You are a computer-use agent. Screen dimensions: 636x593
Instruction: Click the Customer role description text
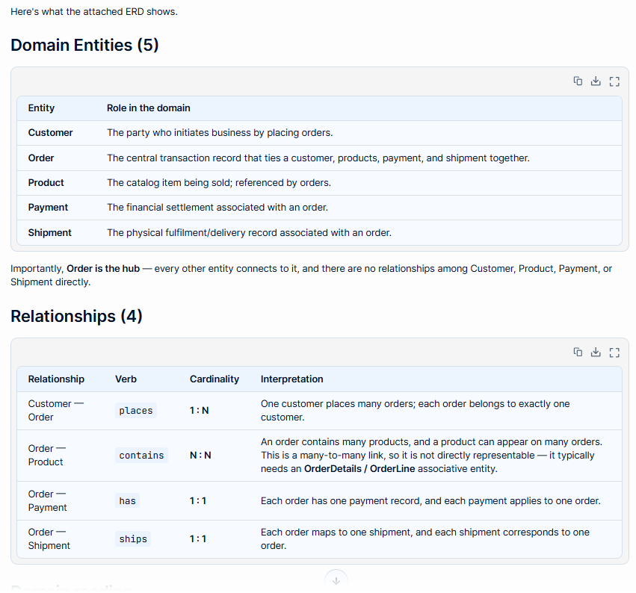pyautogui.click(x=220, y=132)
